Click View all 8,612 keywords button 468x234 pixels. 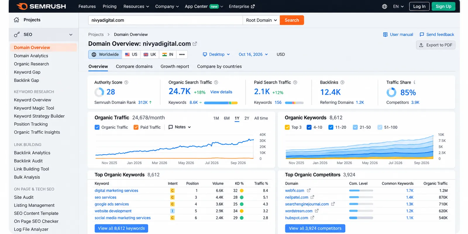tap(121, 228)
